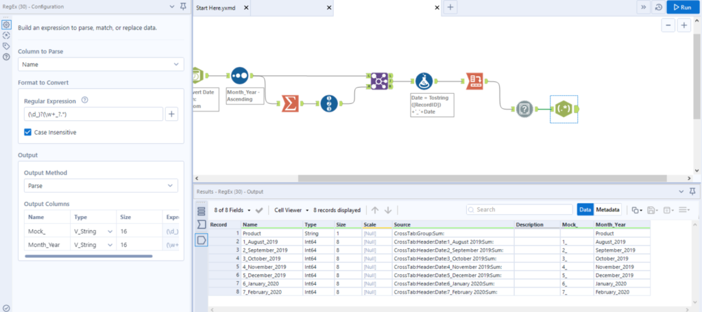Toggle the Case Insensitive checkbox
702x312 pixels.
pos(29,132)
